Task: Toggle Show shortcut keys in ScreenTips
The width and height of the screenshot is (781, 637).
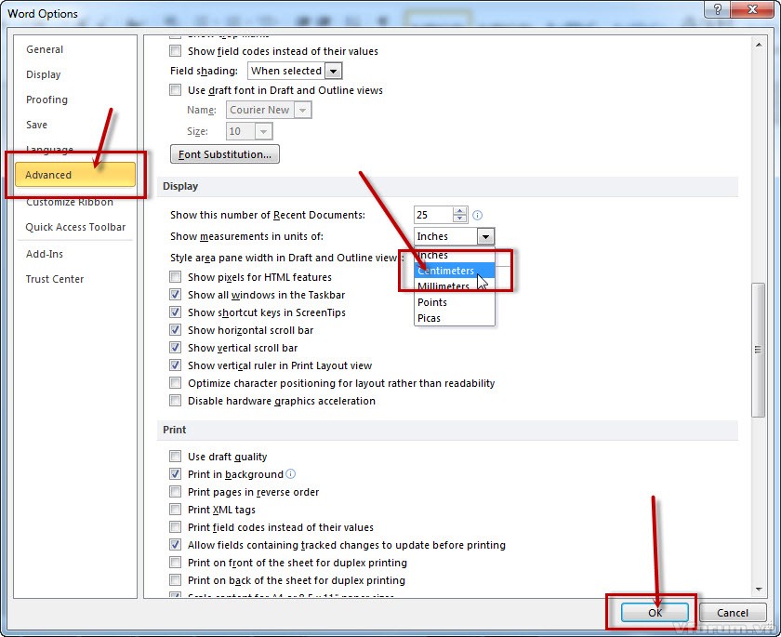Action: pos(176,312)
